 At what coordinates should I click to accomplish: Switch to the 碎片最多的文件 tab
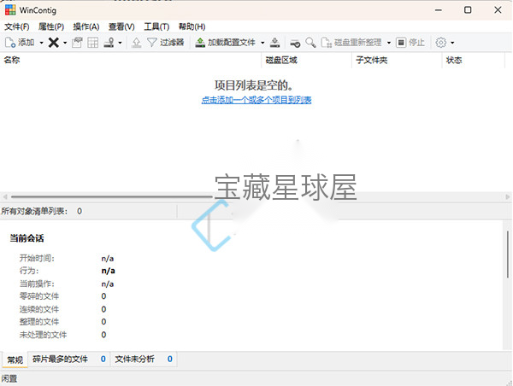(x=69, y=360)
